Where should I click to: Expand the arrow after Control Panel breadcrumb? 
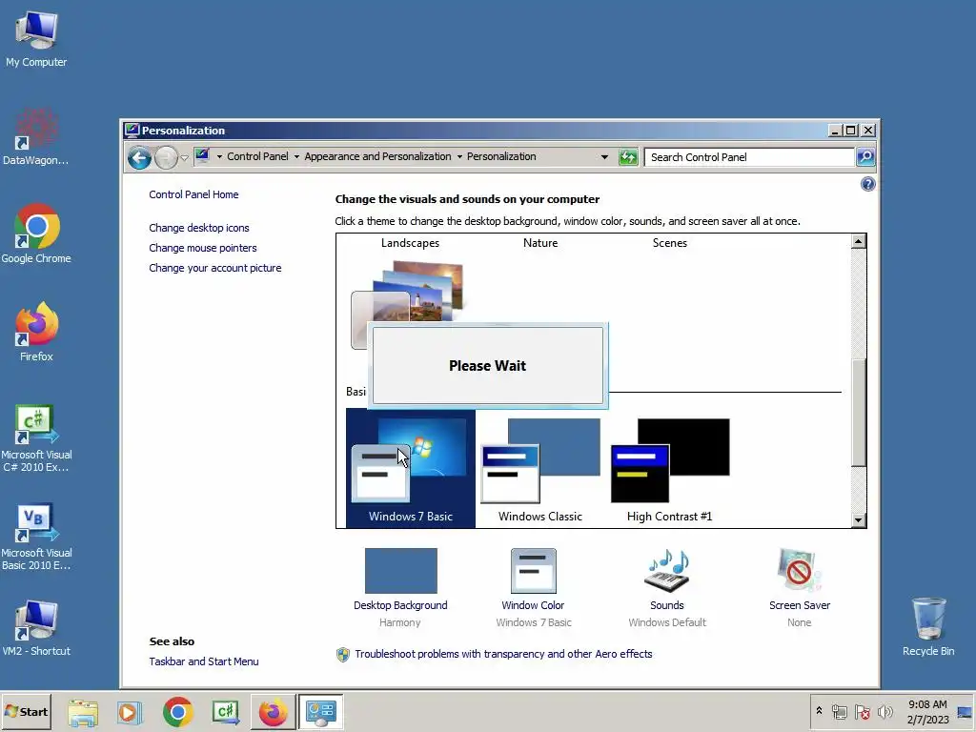(x=296, y=157)
